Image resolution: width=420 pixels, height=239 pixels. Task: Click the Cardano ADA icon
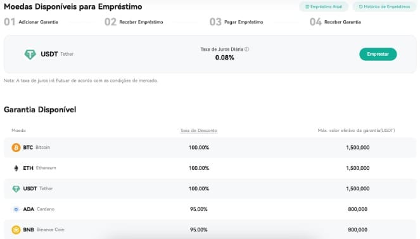16,209
